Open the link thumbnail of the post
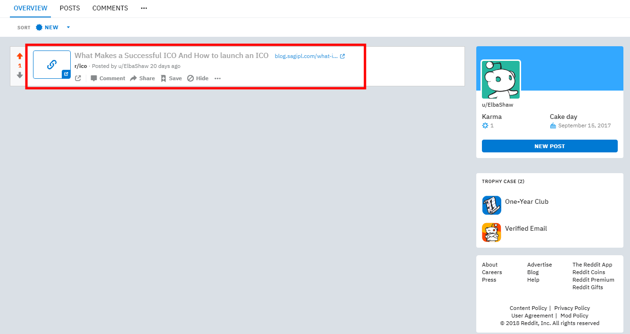Viewport: 630px width, 334px height. (x=52, y=65)
